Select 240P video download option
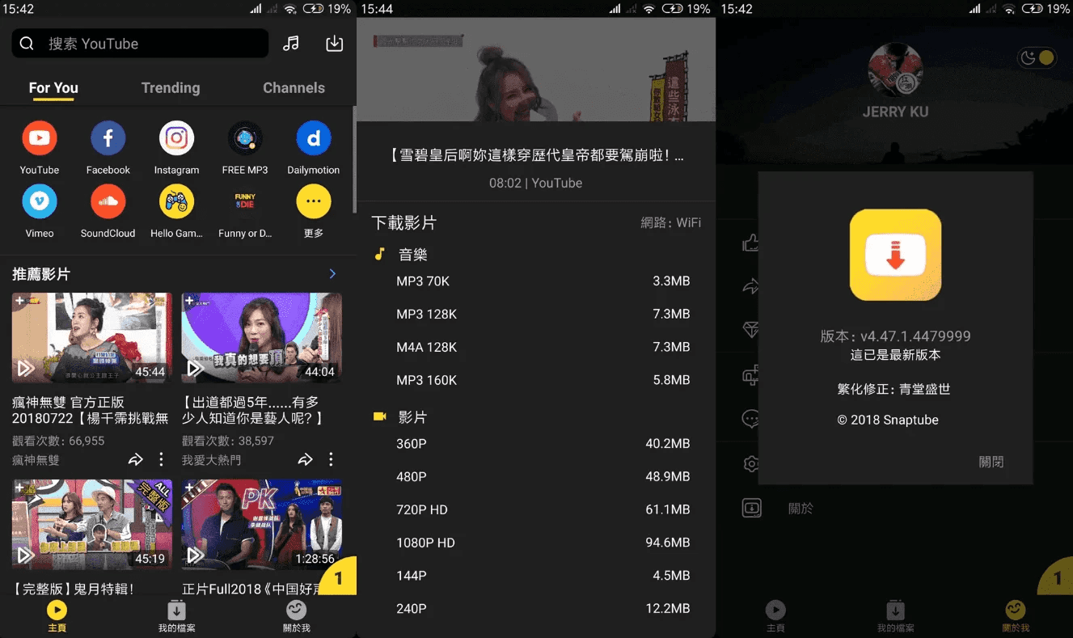 tap(536, 609)
